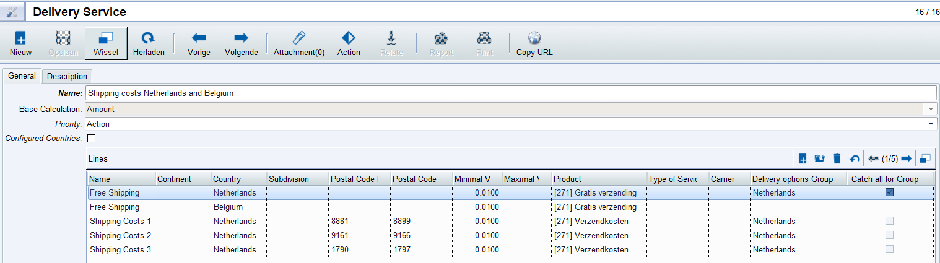Click the Herladen reload icon
Viewport: 940px width, 263px height.
click(x=149, y=38)
